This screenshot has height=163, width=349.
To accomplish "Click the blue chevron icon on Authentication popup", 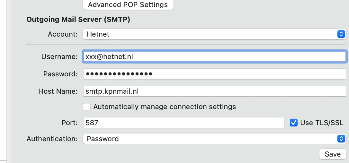I will pyautogui.click(x=341, y=139).
